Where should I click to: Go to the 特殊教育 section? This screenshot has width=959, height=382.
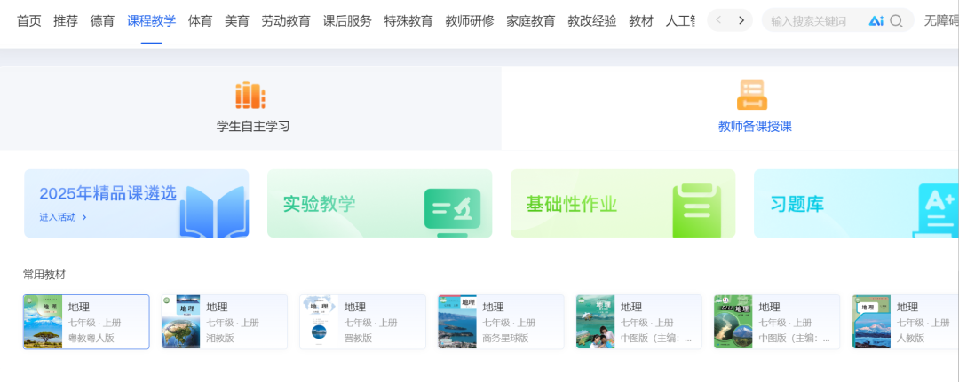tap(408, 20)
